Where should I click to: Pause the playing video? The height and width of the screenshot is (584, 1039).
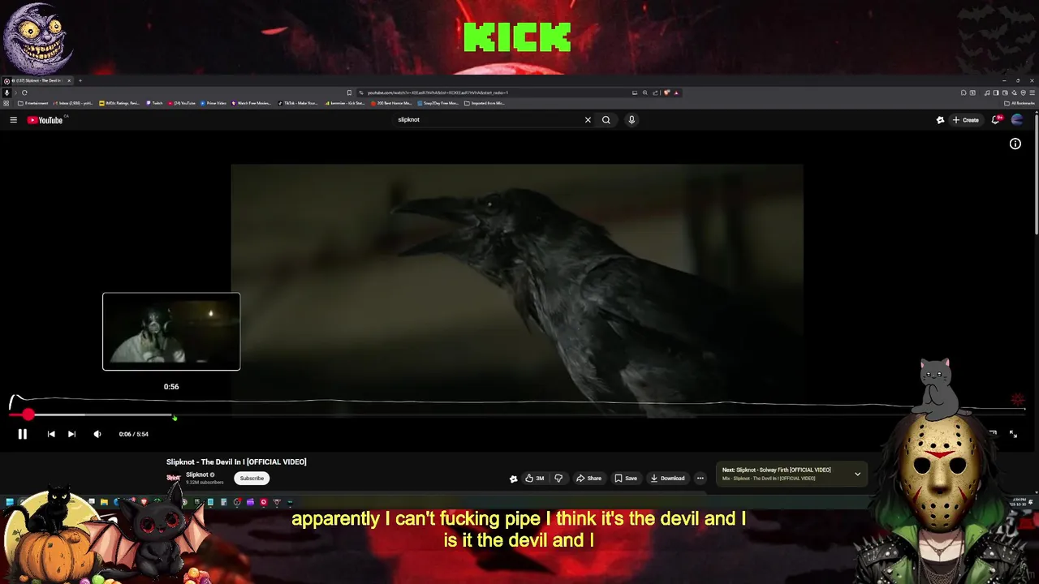[x=22, y=434]
